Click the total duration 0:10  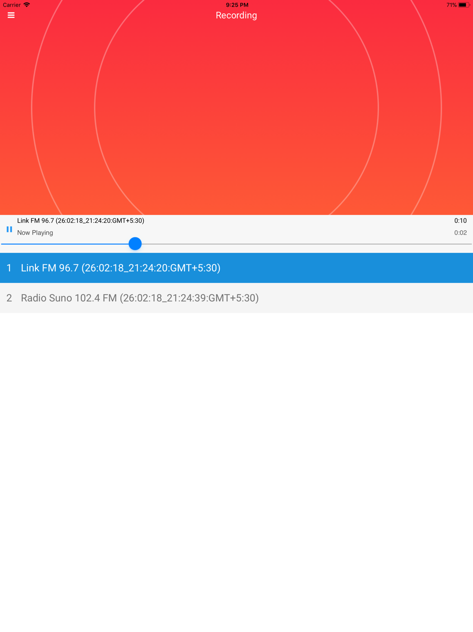point(460,221)
